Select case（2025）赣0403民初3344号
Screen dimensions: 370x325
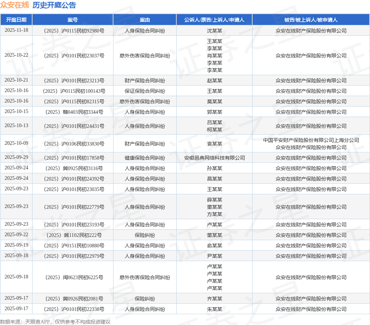click(x=73, y=112)
